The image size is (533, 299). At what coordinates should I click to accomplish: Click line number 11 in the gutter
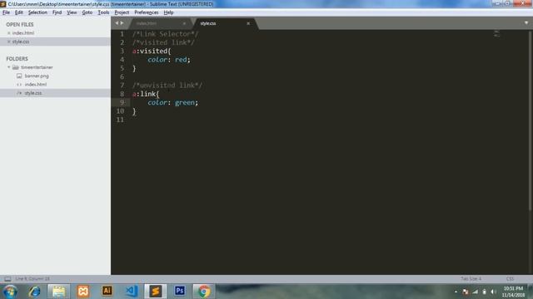tap(120, 120)
